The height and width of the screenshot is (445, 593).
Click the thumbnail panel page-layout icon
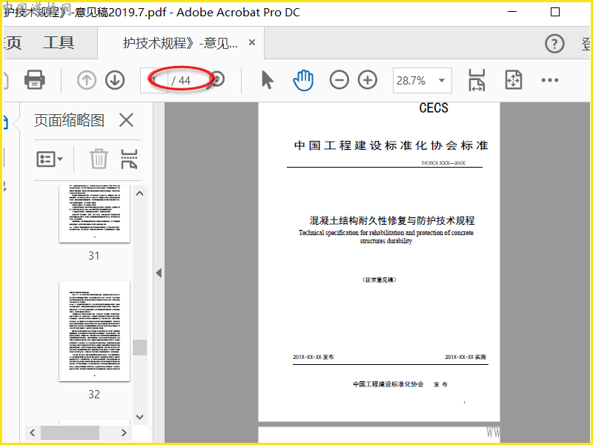[129, 159]
